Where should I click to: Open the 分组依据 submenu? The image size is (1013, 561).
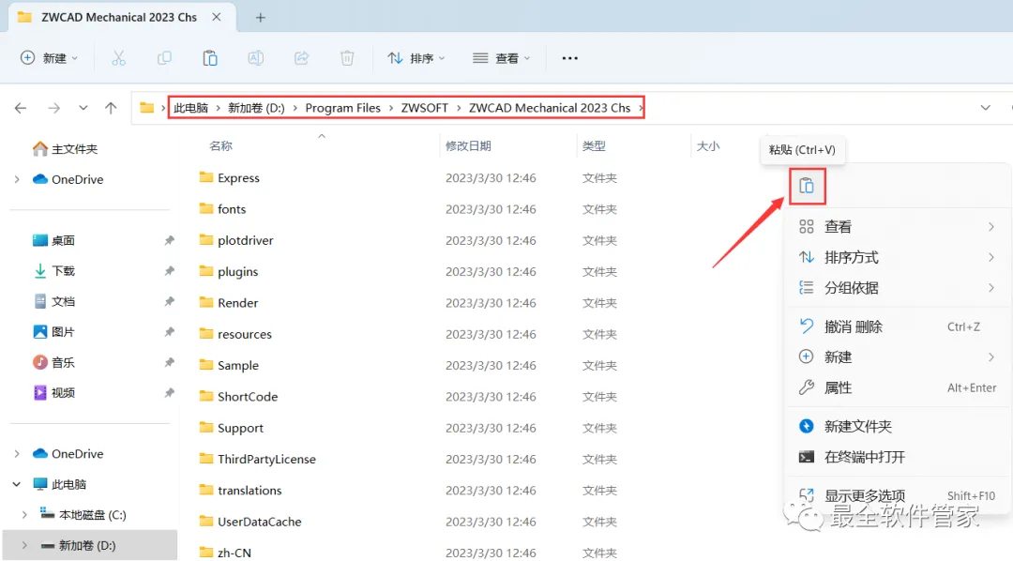(x=898, y=288)
